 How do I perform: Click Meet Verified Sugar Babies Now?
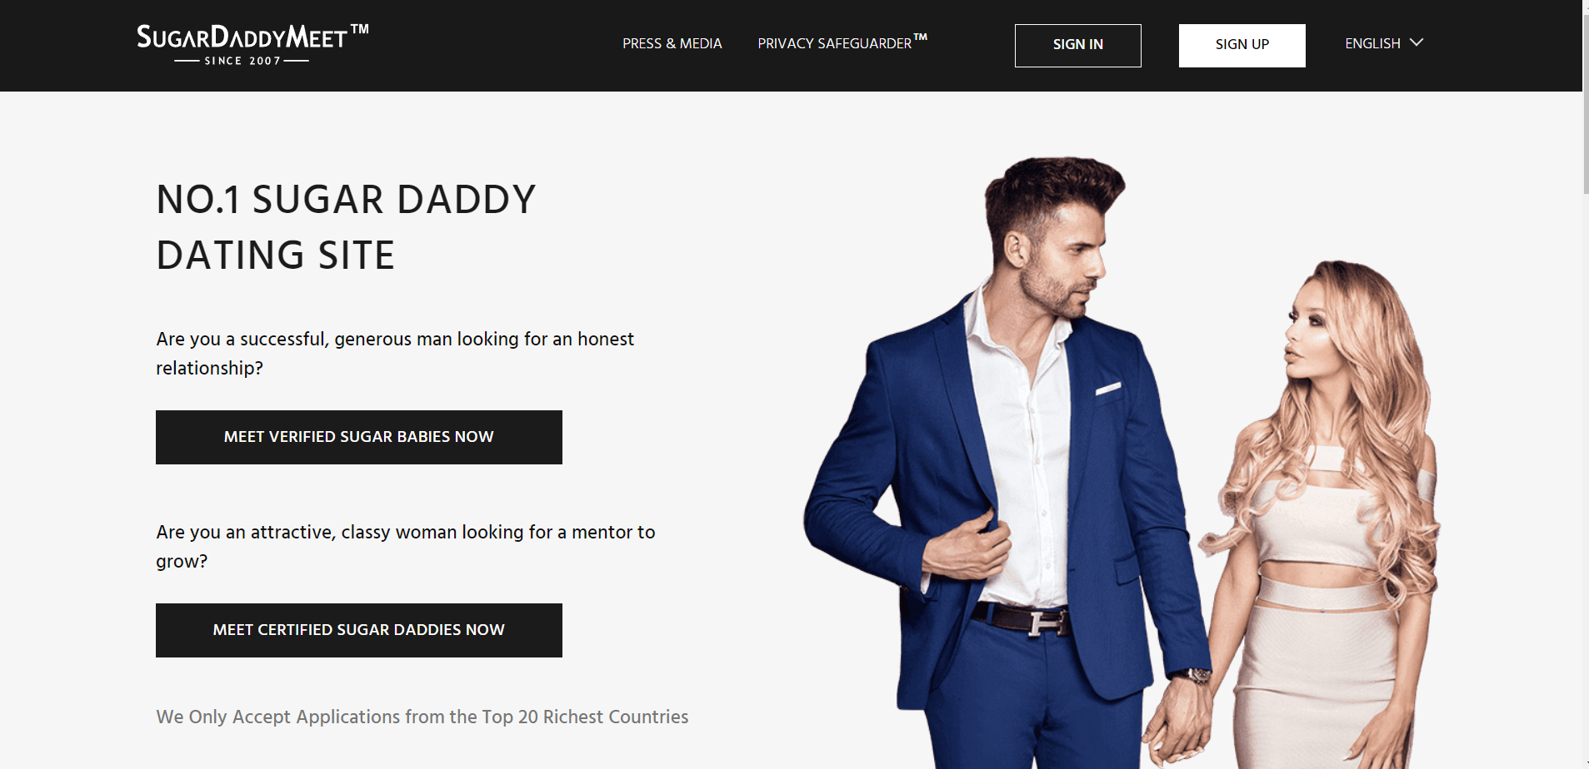(359, 437)
